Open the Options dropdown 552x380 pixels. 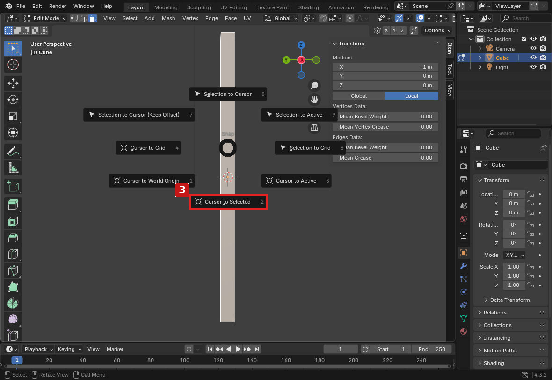pos(437,30)
